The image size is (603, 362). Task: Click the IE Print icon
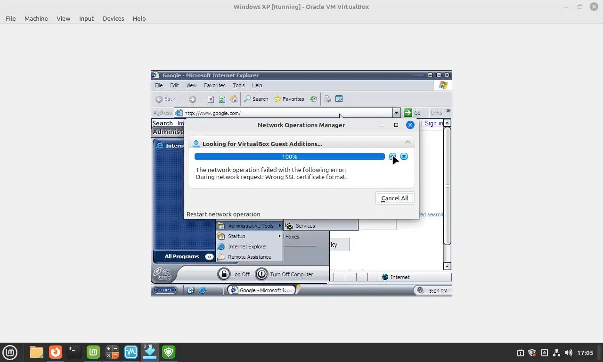tap(327, 99)
